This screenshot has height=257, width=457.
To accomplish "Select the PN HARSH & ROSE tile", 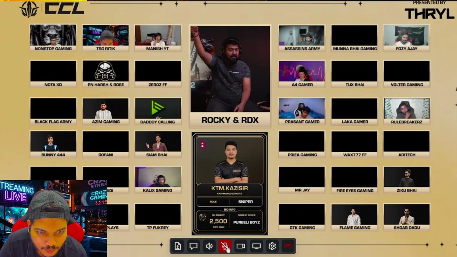I will coord(106,74).
